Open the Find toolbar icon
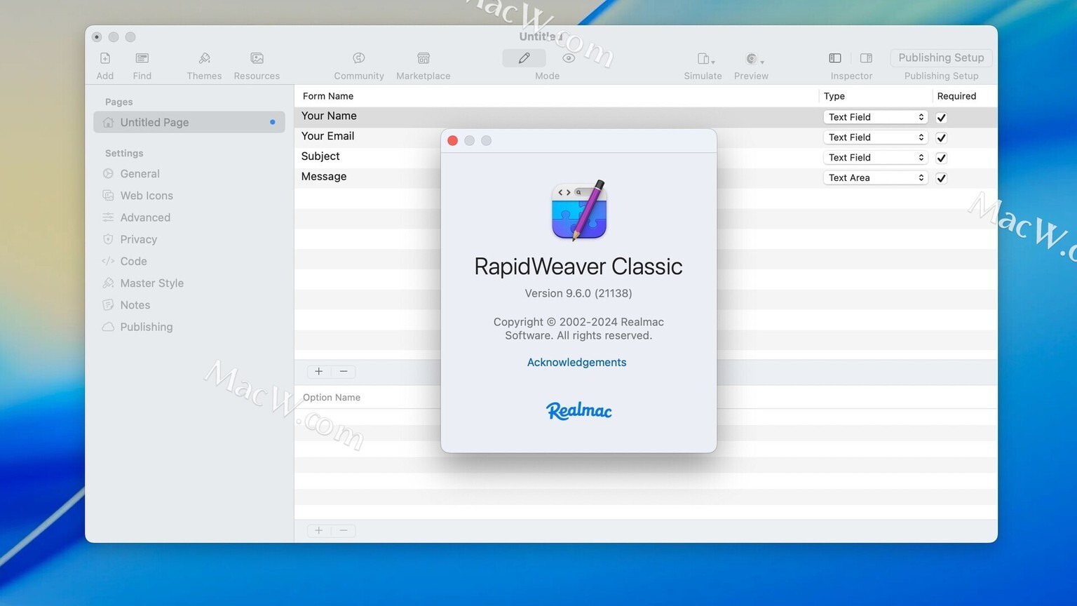This screenshot has width=1077, height=606. coord(142,58)
